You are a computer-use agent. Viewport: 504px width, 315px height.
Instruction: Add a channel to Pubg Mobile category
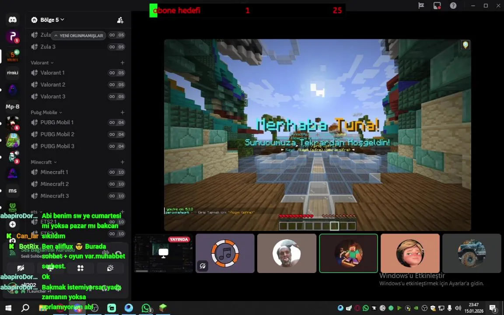point(122,112)
